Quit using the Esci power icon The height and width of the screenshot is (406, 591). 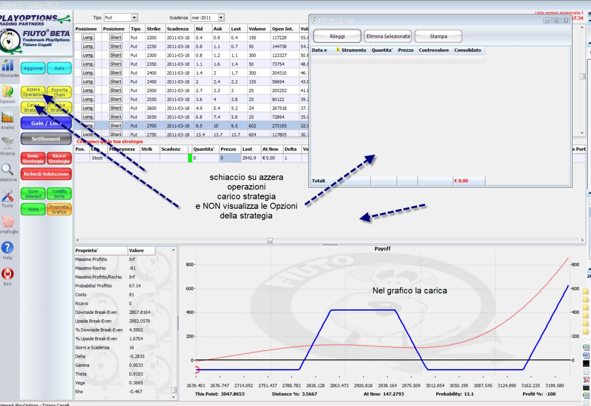coord(8,273)
